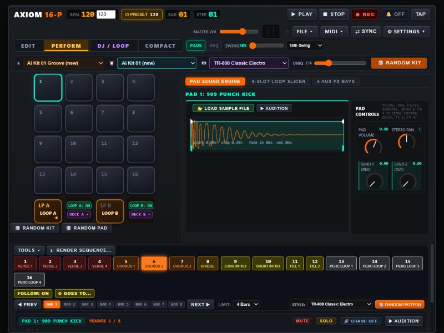Viewport: 444px width, 333px height.
Task: Switch to the COMPACT tab
Action: coord(160,46)
